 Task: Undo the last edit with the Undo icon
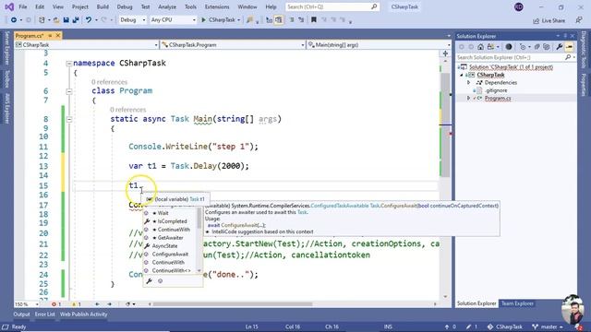(x=89, y=20)
